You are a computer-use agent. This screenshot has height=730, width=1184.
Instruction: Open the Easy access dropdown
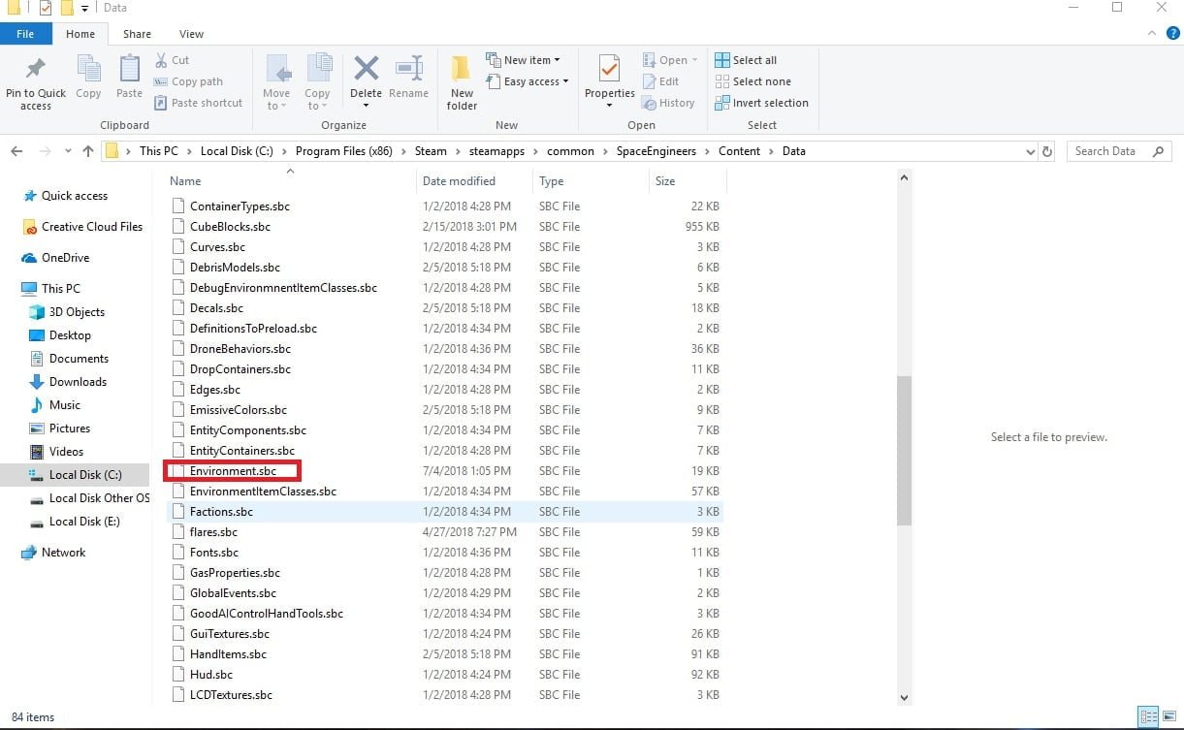527,81
